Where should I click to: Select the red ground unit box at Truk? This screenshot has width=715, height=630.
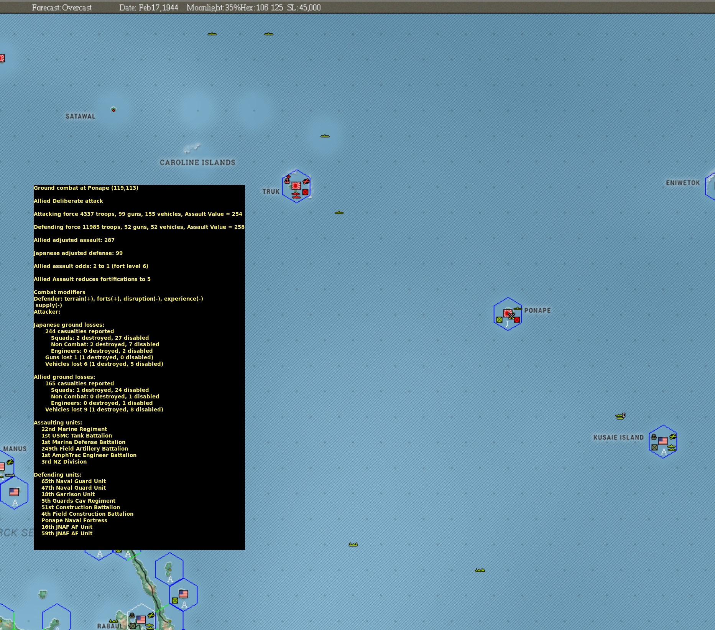point(305,192)
